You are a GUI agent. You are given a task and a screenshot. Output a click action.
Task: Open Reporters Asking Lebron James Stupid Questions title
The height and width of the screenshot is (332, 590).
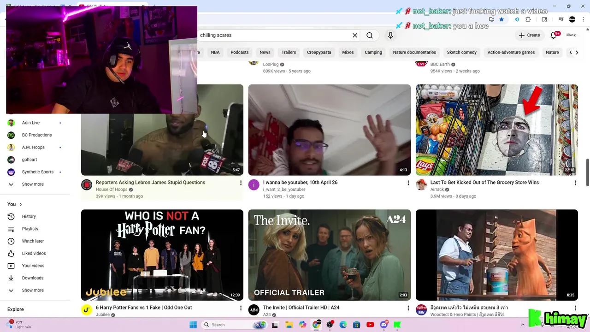150,183
